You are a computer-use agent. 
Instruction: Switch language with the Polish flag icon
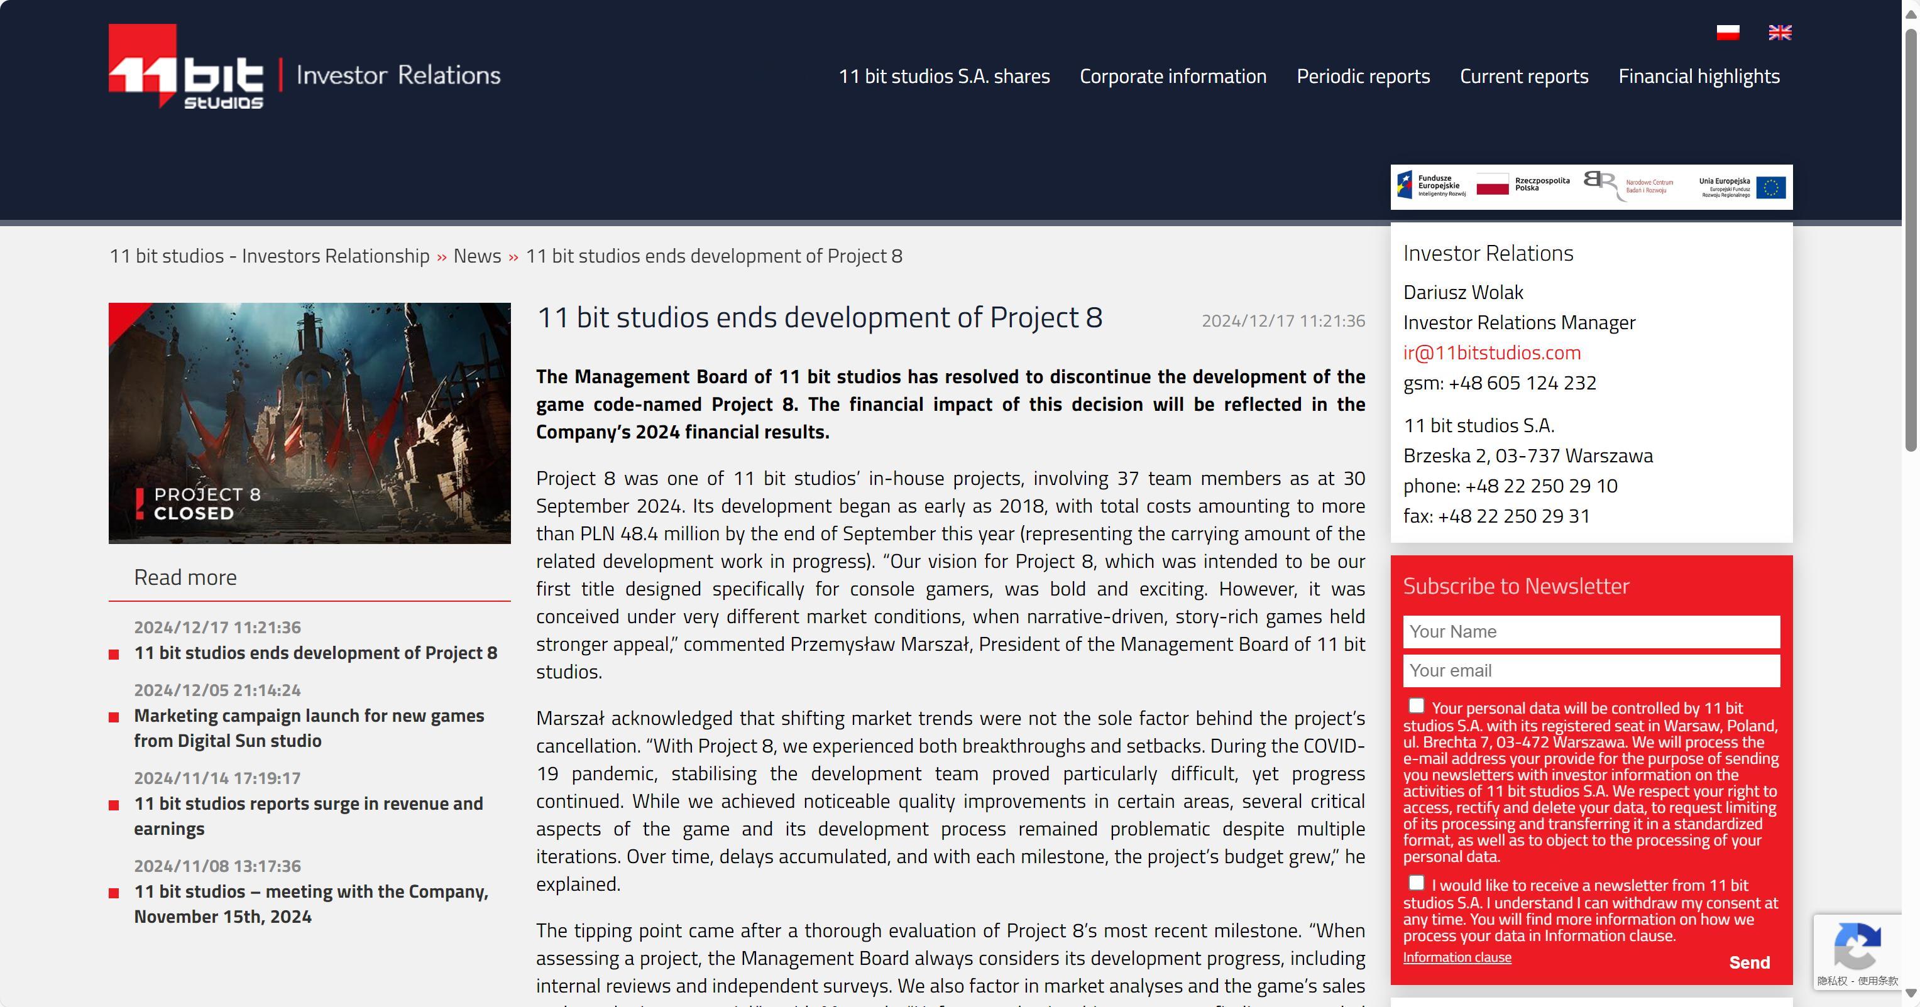[1728, 32]
